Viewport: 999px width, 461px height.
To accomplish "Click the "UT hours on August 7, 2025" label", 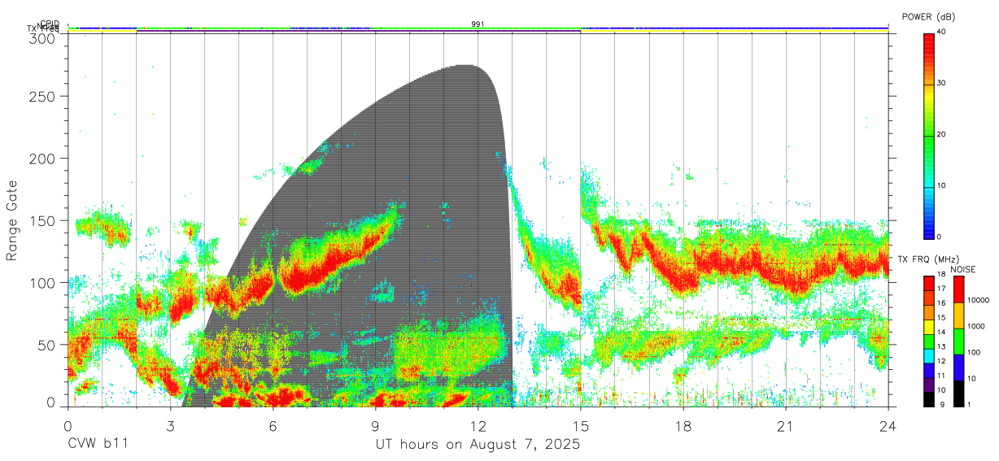I will pyautogui.click(x=478, y=445).
